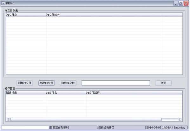Click the 拷贝PE文件 button
190x131 pixels.
click(68, 83)
